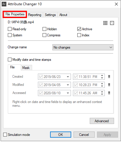Switch to the Reporting tab
The width and height of the screenshot is (121, 142).
pyautogui.click(x=35, y=15)
